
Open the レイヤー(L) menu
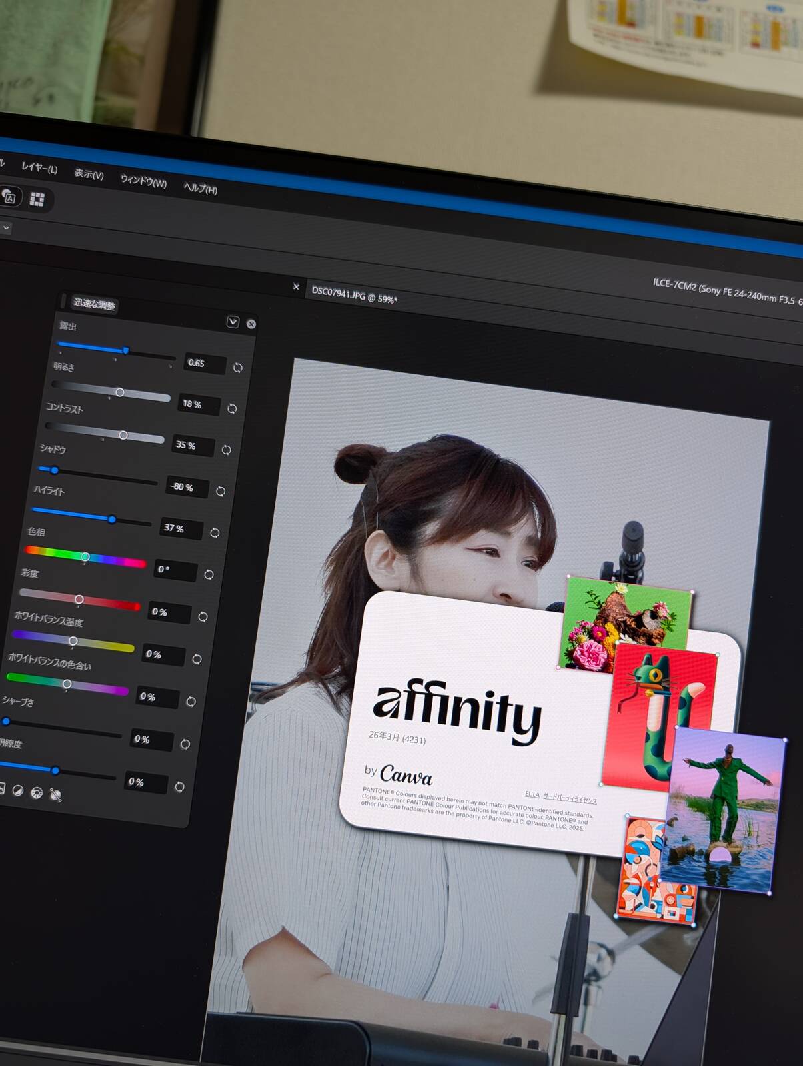(39, 168)
